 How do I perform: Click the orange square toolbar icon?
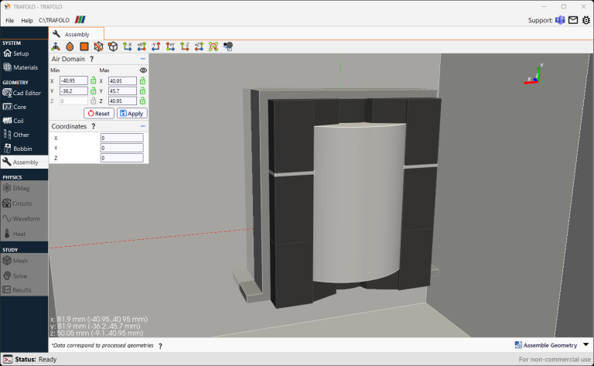[x=84, y=46]
